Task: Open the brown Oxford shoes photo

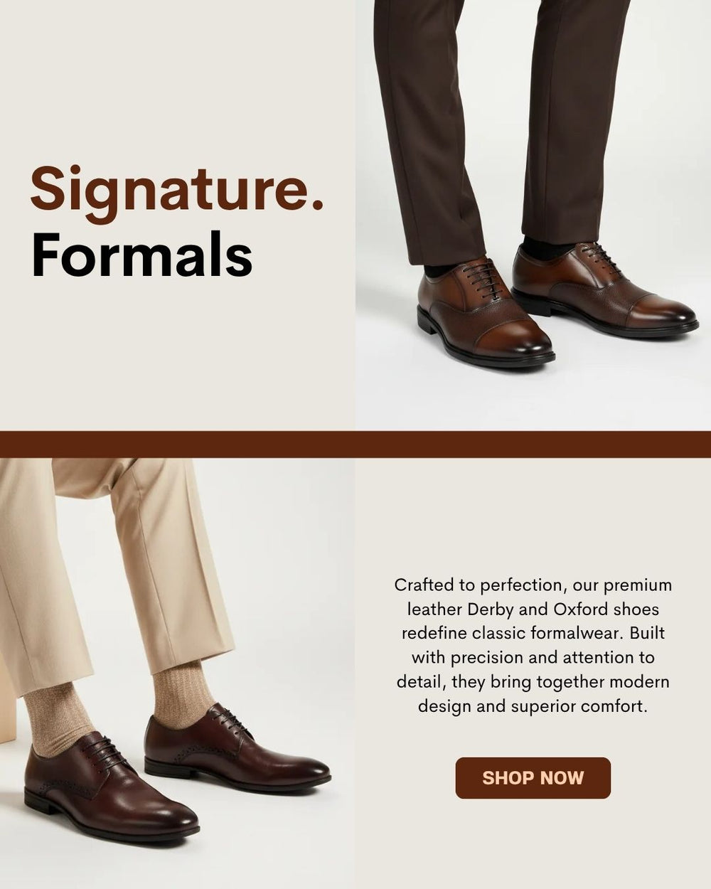Action: point(533,215)
